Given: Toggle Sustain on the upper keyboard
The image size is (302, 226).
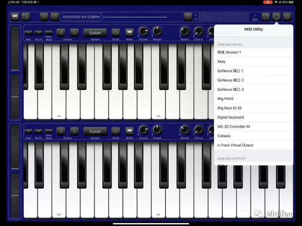Looking at the screenshot, I should point(95,33).
